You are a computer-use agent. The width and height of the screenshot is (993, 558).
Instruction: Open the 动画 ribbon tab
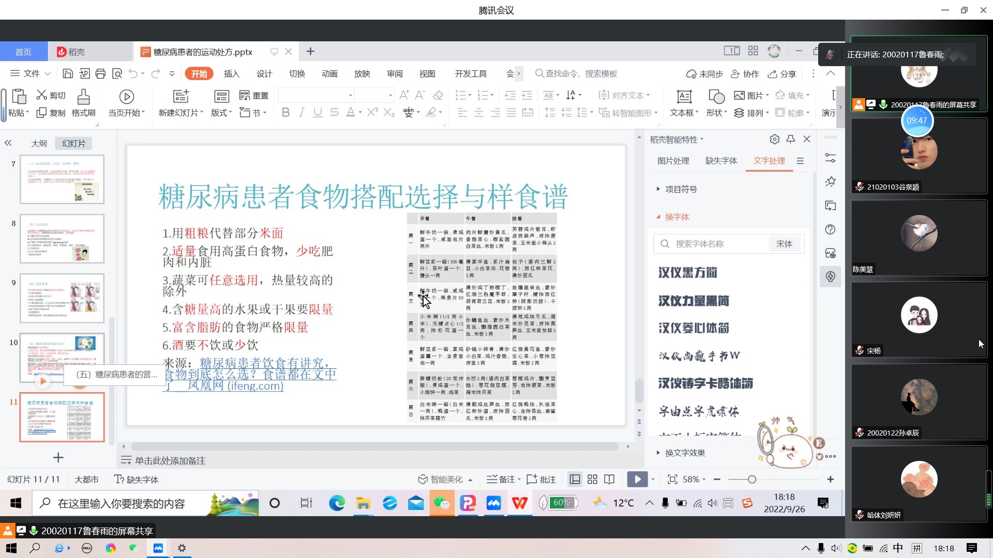click(329, 74)
